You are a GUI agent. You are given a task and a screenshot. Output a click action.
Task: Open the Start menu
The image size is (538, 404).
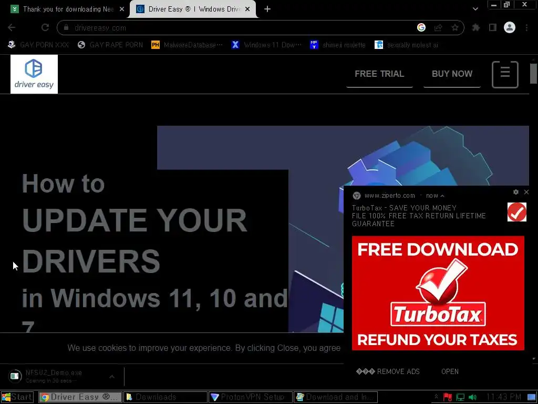pyautogui.click(x=17, y=397)
